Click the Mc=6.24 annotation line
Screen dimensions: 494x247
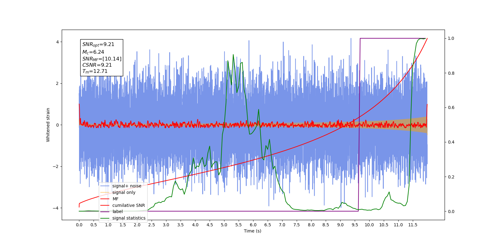coord(93,52)
